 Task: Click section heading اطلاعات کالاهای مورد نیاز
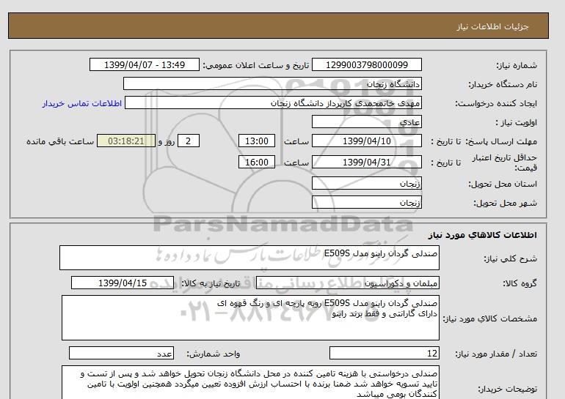[483, 235]
